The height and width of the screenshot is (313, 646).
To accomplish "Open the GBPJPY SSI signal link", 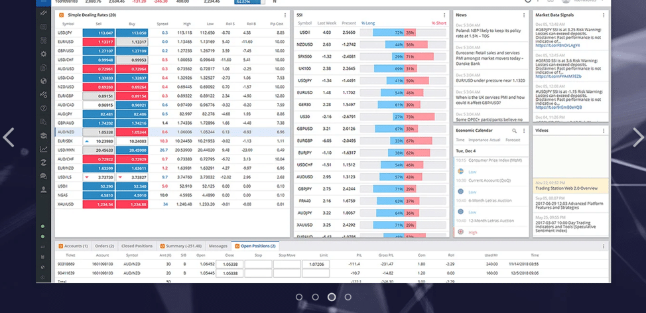I will (557, 45).
